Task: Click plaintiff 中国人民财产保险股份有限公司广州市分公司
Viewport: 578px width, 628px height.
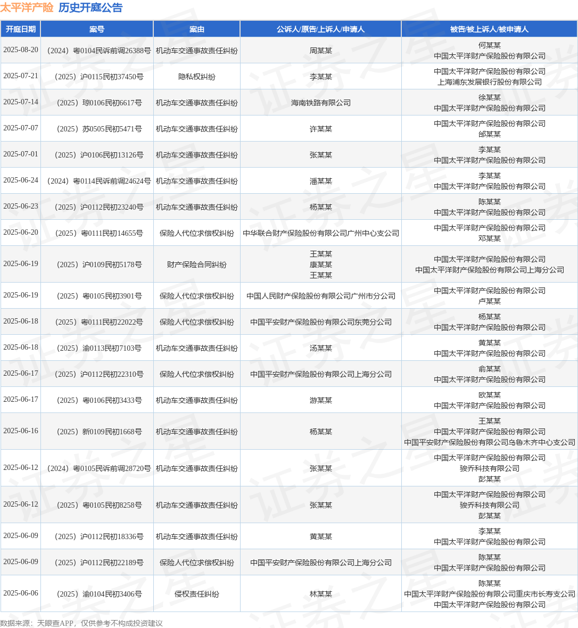Action: coord(321,296)
